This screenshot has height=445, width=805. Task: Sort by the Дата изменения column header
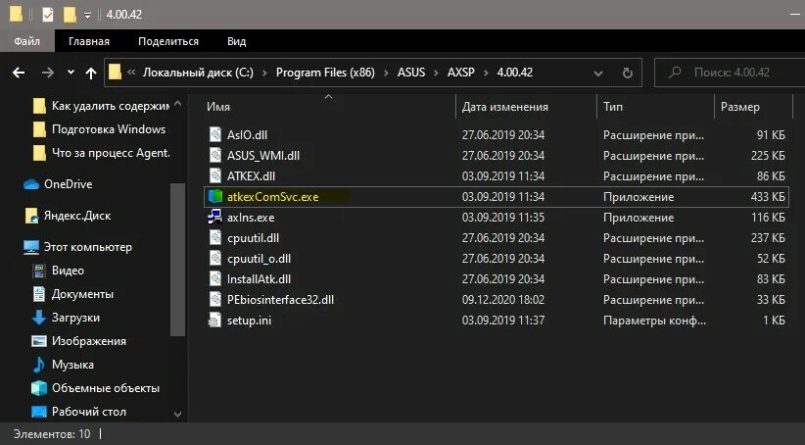504,107
